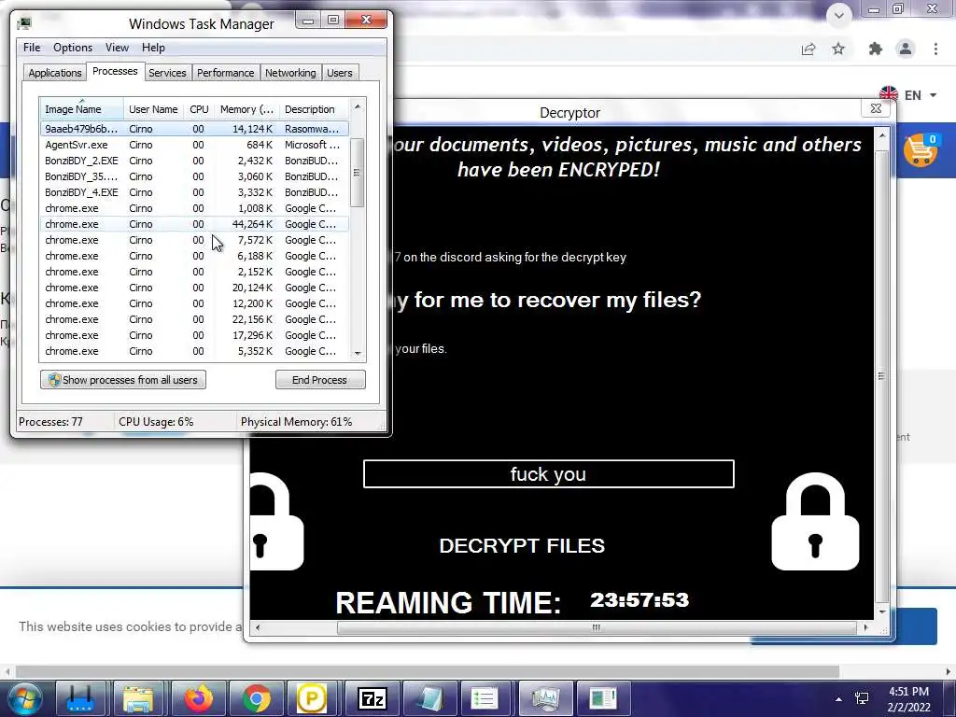Switch to the Performance tab

(x=226, y=73)
